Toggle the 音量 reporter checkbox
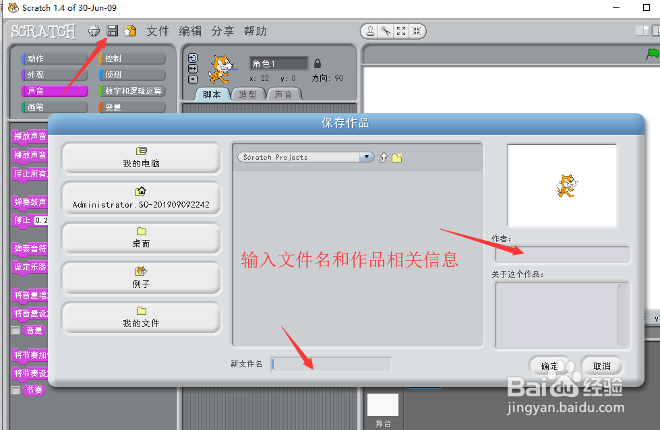Viewport: 660px width, 430px height. pos(15,330)
